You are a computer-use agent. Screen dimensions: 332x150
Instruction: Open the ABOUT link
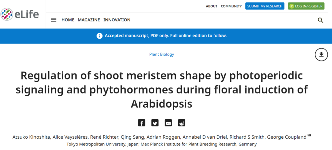click(211, 6)
